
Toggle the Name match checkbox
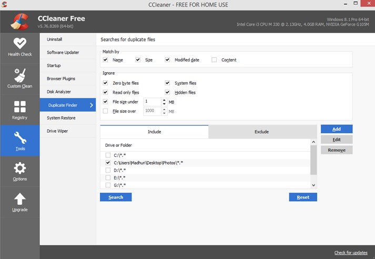(105, 60)
